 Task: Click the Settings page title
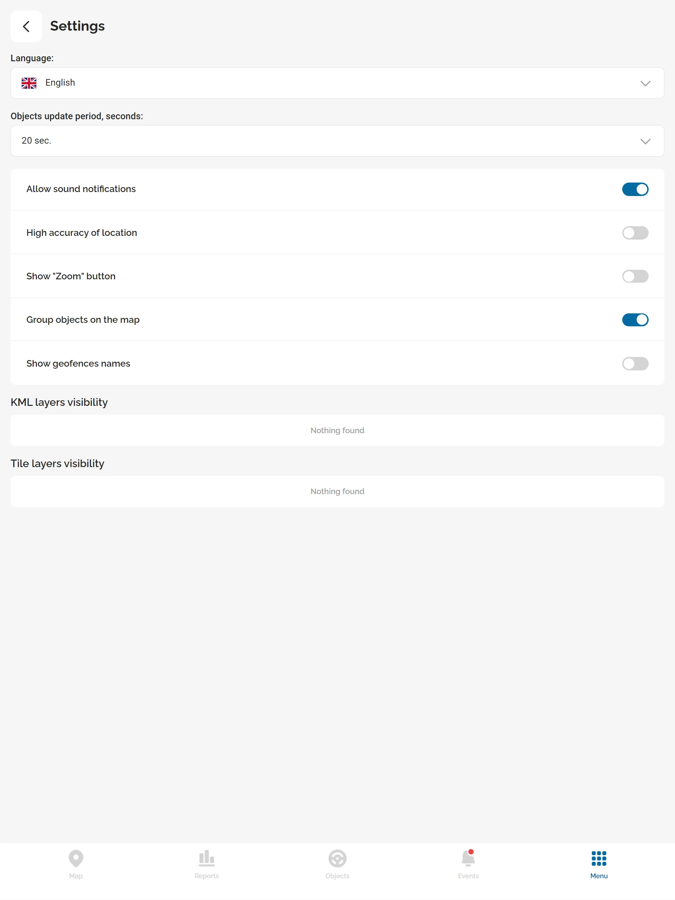point(77,26)
